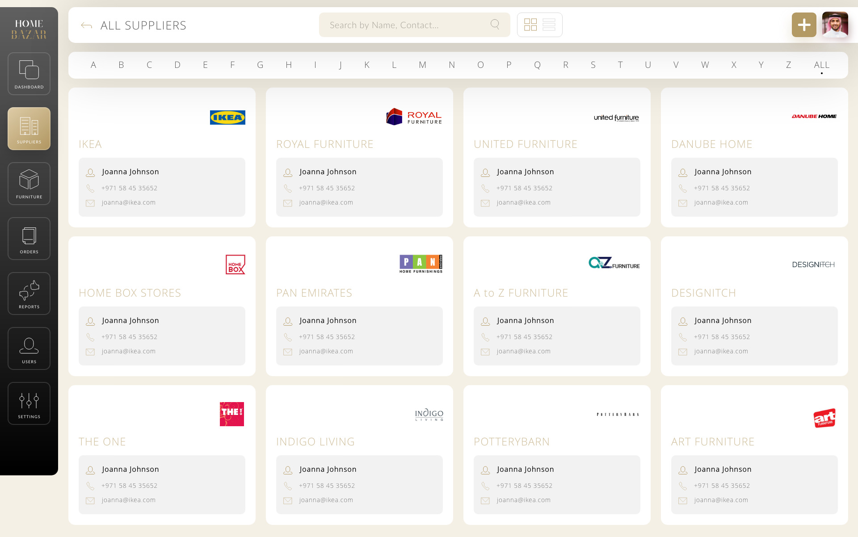This screenshot has width=858, height=537.
Task: Open the UNITED FURNITURE supplier title
Action: (526, 144)
